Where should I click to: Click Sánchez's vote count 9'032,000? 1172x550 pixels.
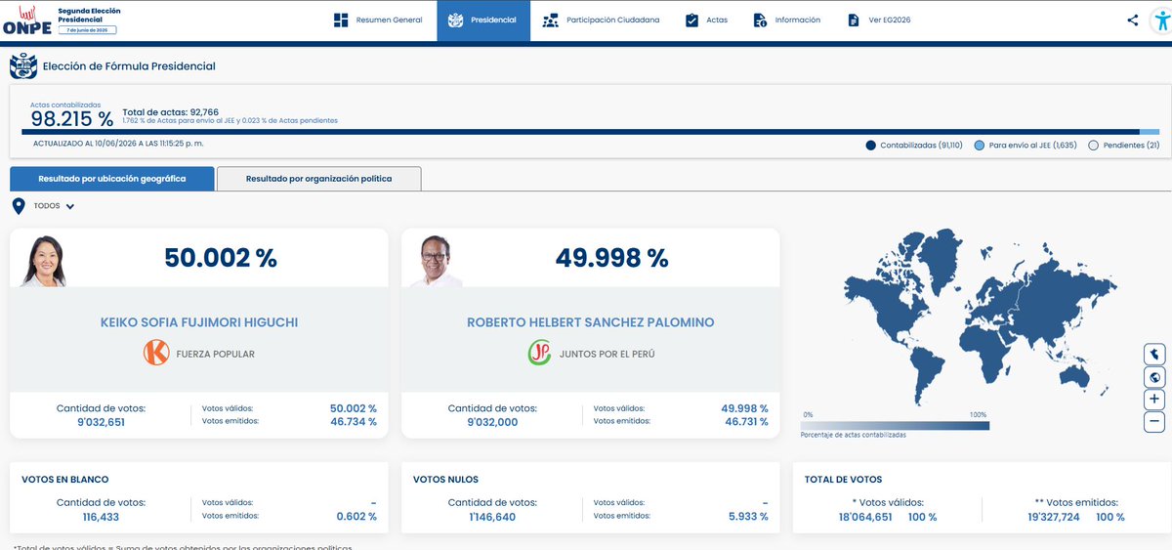[x=492, y=422]
